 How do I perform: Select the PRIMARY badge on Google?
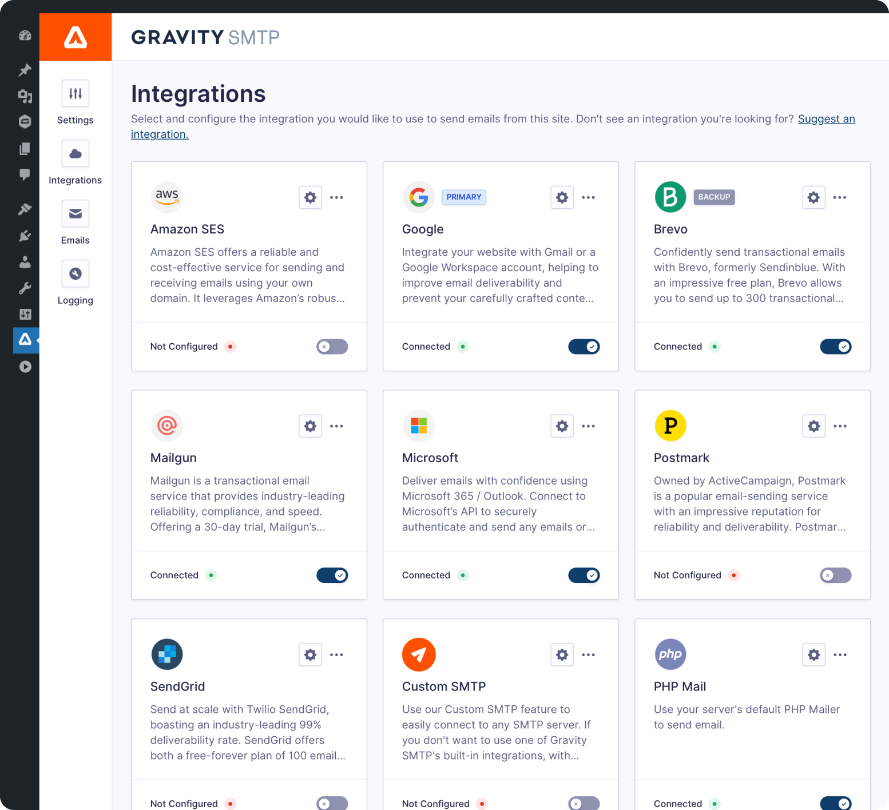point(464,197)
